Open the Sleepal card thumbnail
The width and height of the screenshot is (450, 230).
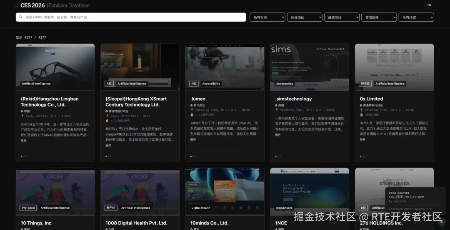[140, 67]
